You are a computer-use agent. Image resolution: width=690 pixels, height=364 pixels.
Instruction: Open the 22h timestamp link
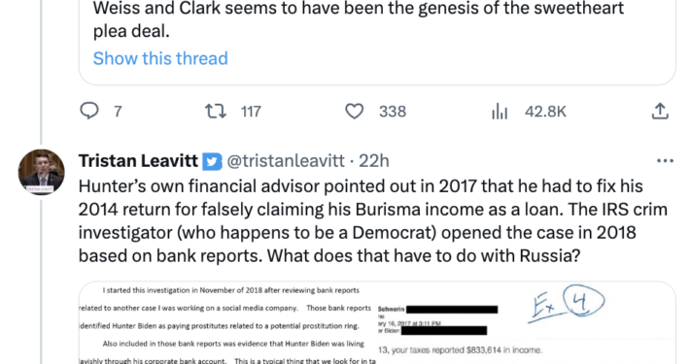[373, 161]
